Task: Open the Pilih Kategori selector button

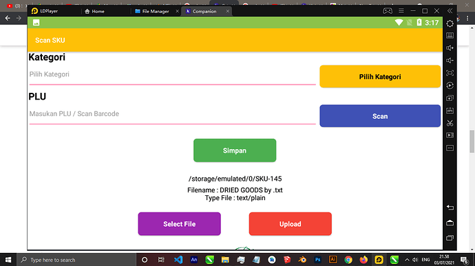Action: click(380, 76)
